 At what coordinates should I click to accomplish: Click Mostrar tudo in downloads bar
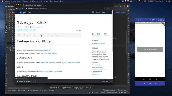[105, 81]
